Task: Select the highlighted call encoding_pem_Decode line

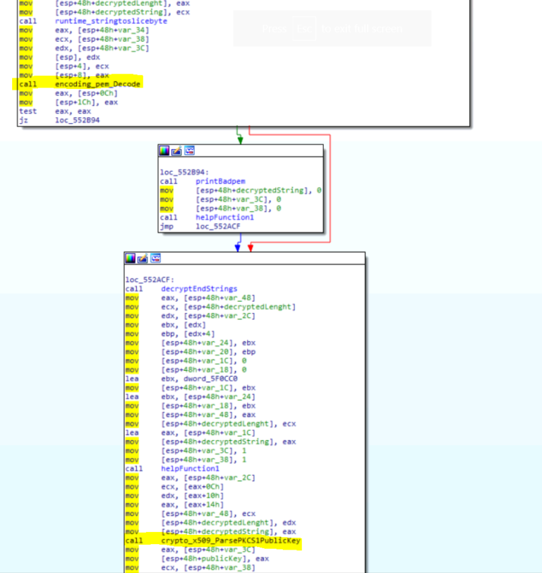Action: coord(80,84)
